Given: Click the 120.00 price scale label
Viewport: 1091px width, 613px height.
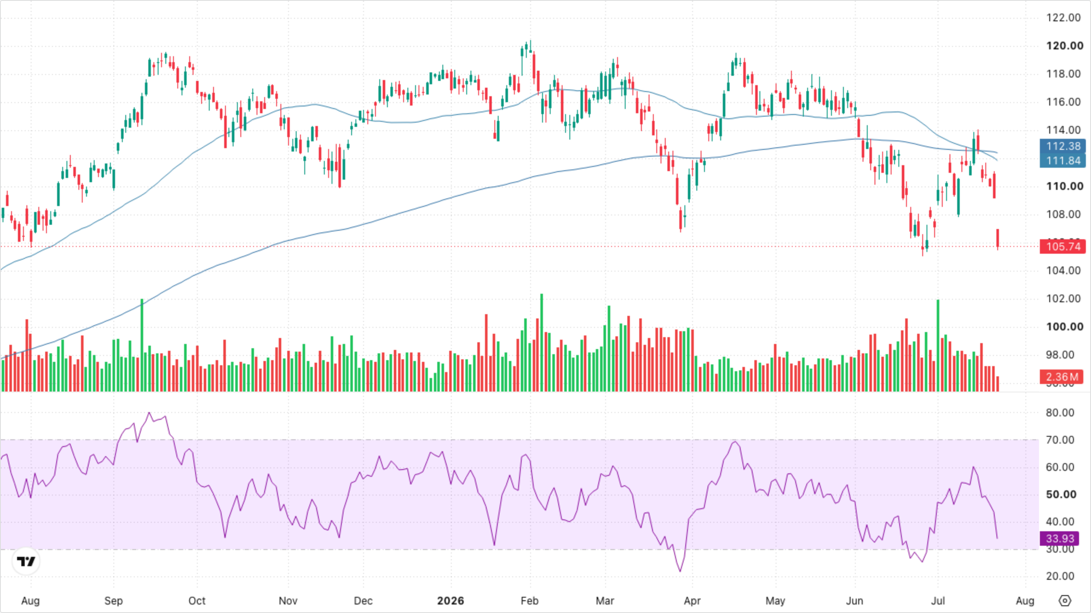Looking at the screenshot, I should click(1065, 46).
